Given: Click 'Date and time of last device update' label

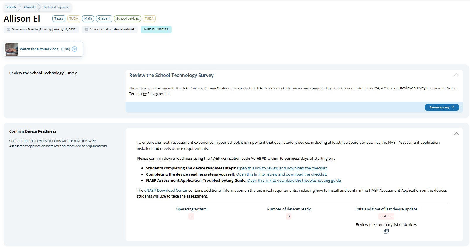Looking at the screenshot, I should 386,209.
